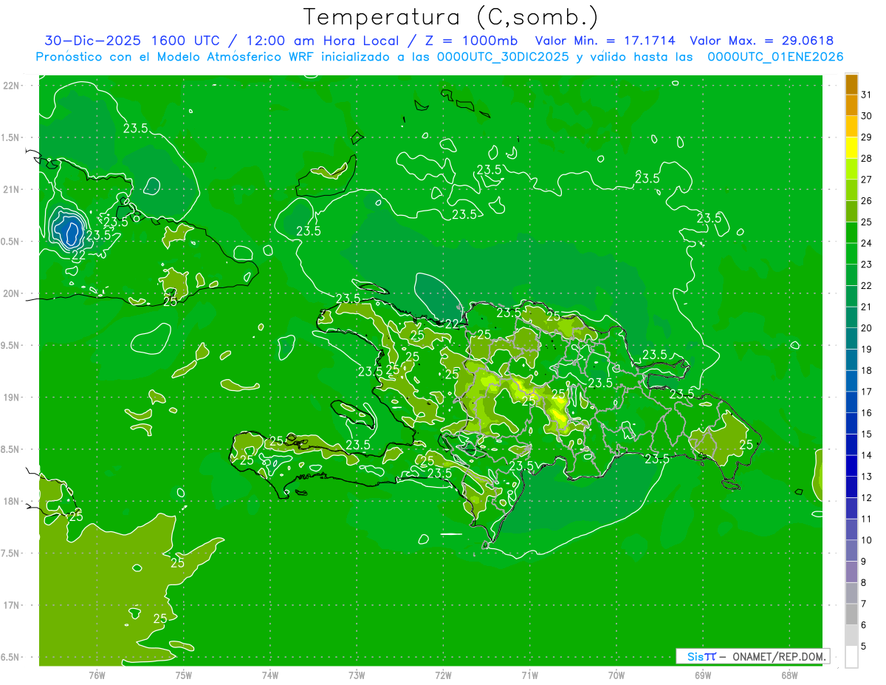The width and height of the screenshot is (886, 685).
Task: Click the legend value 31
Action: 867,95
